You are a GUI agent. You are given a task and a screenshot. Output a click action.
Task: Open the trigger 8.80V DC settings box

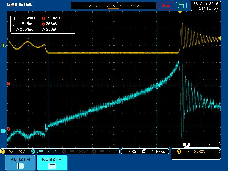(195, 154)
